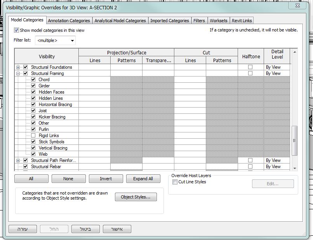Enable Halftone for Structural Path Reinforcement

coord(250,160)
